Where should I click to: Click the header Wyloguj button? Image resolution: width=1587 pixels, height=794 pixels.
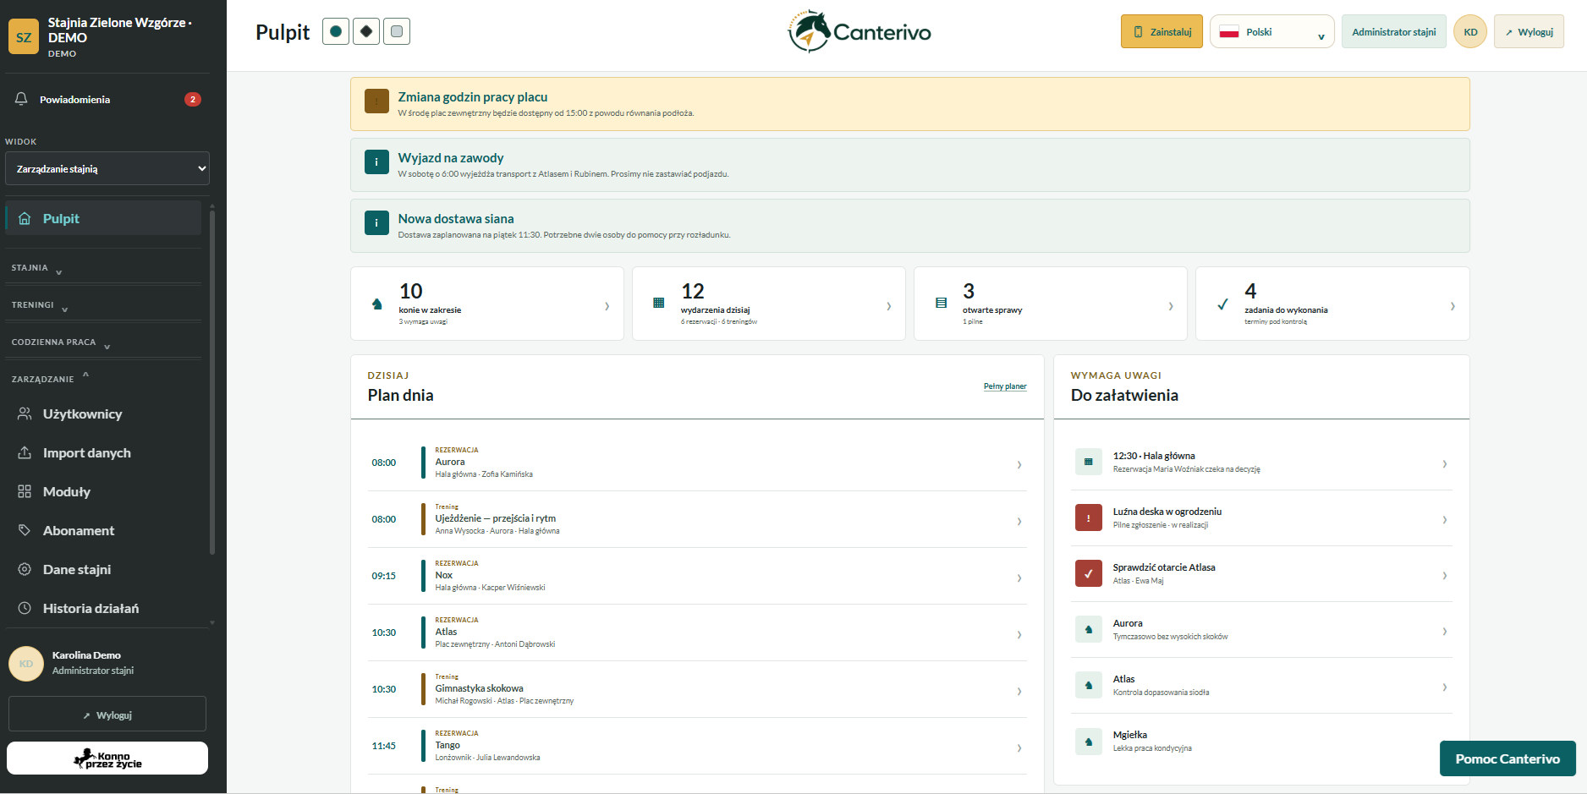pyautogui.click(x=1529, y=32)
